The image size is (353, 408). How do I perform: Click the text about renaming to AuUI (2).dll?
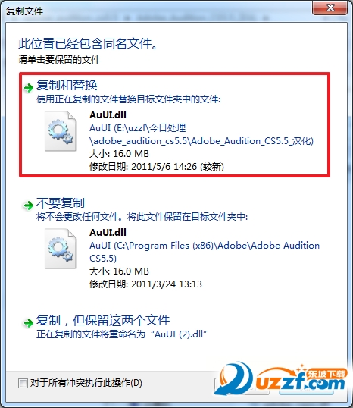[x=122, y=334]
